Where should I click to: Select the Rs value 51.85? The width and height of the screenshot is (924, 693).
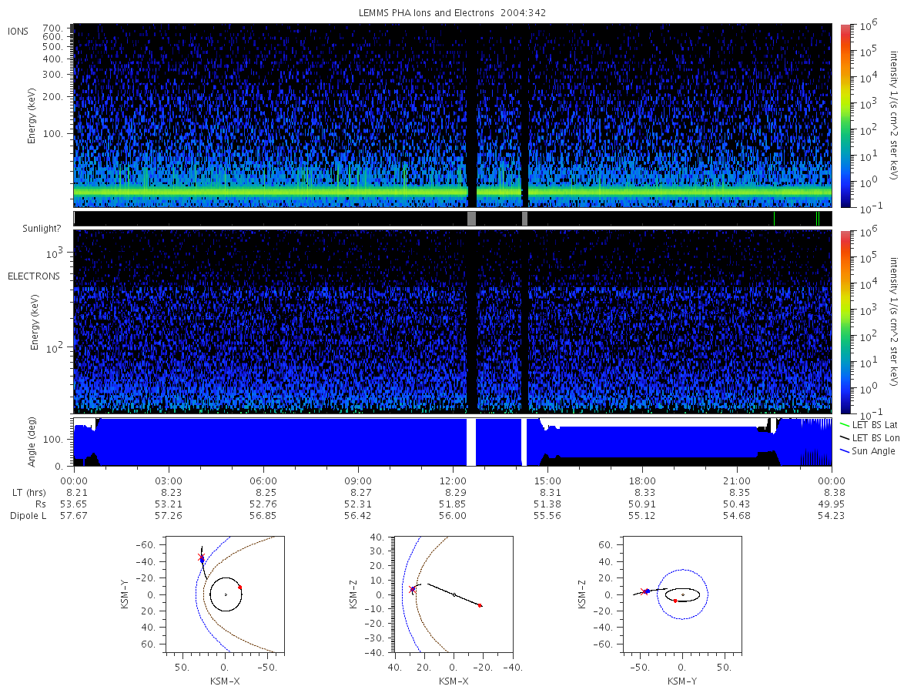coord(453,504)
